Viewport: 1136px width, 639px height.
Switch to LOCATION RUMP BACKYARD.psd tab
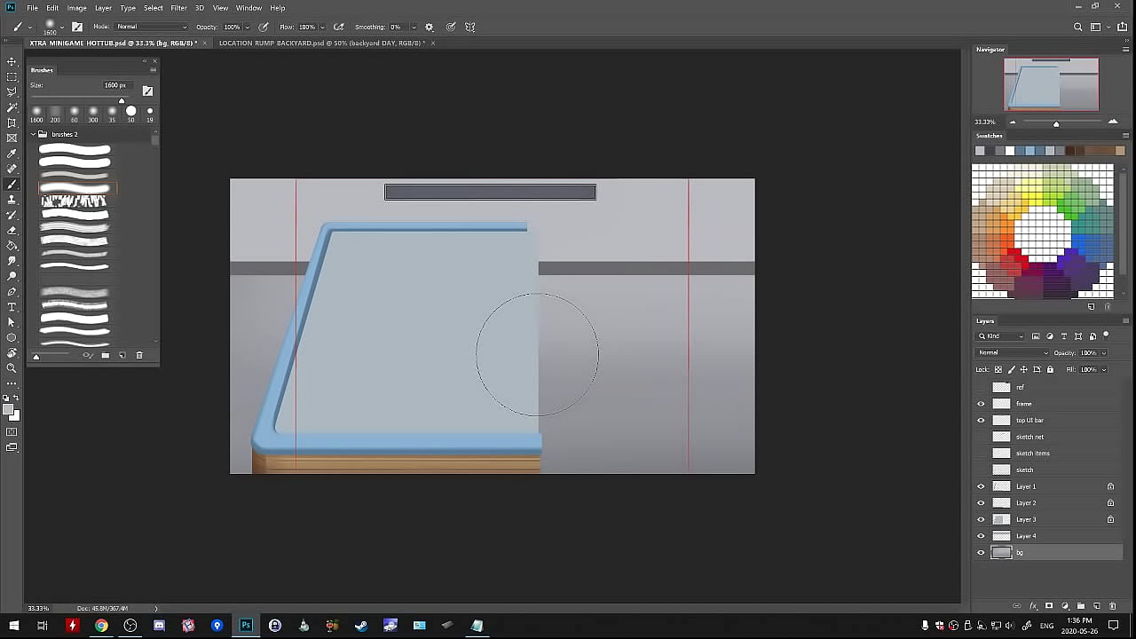320,43
